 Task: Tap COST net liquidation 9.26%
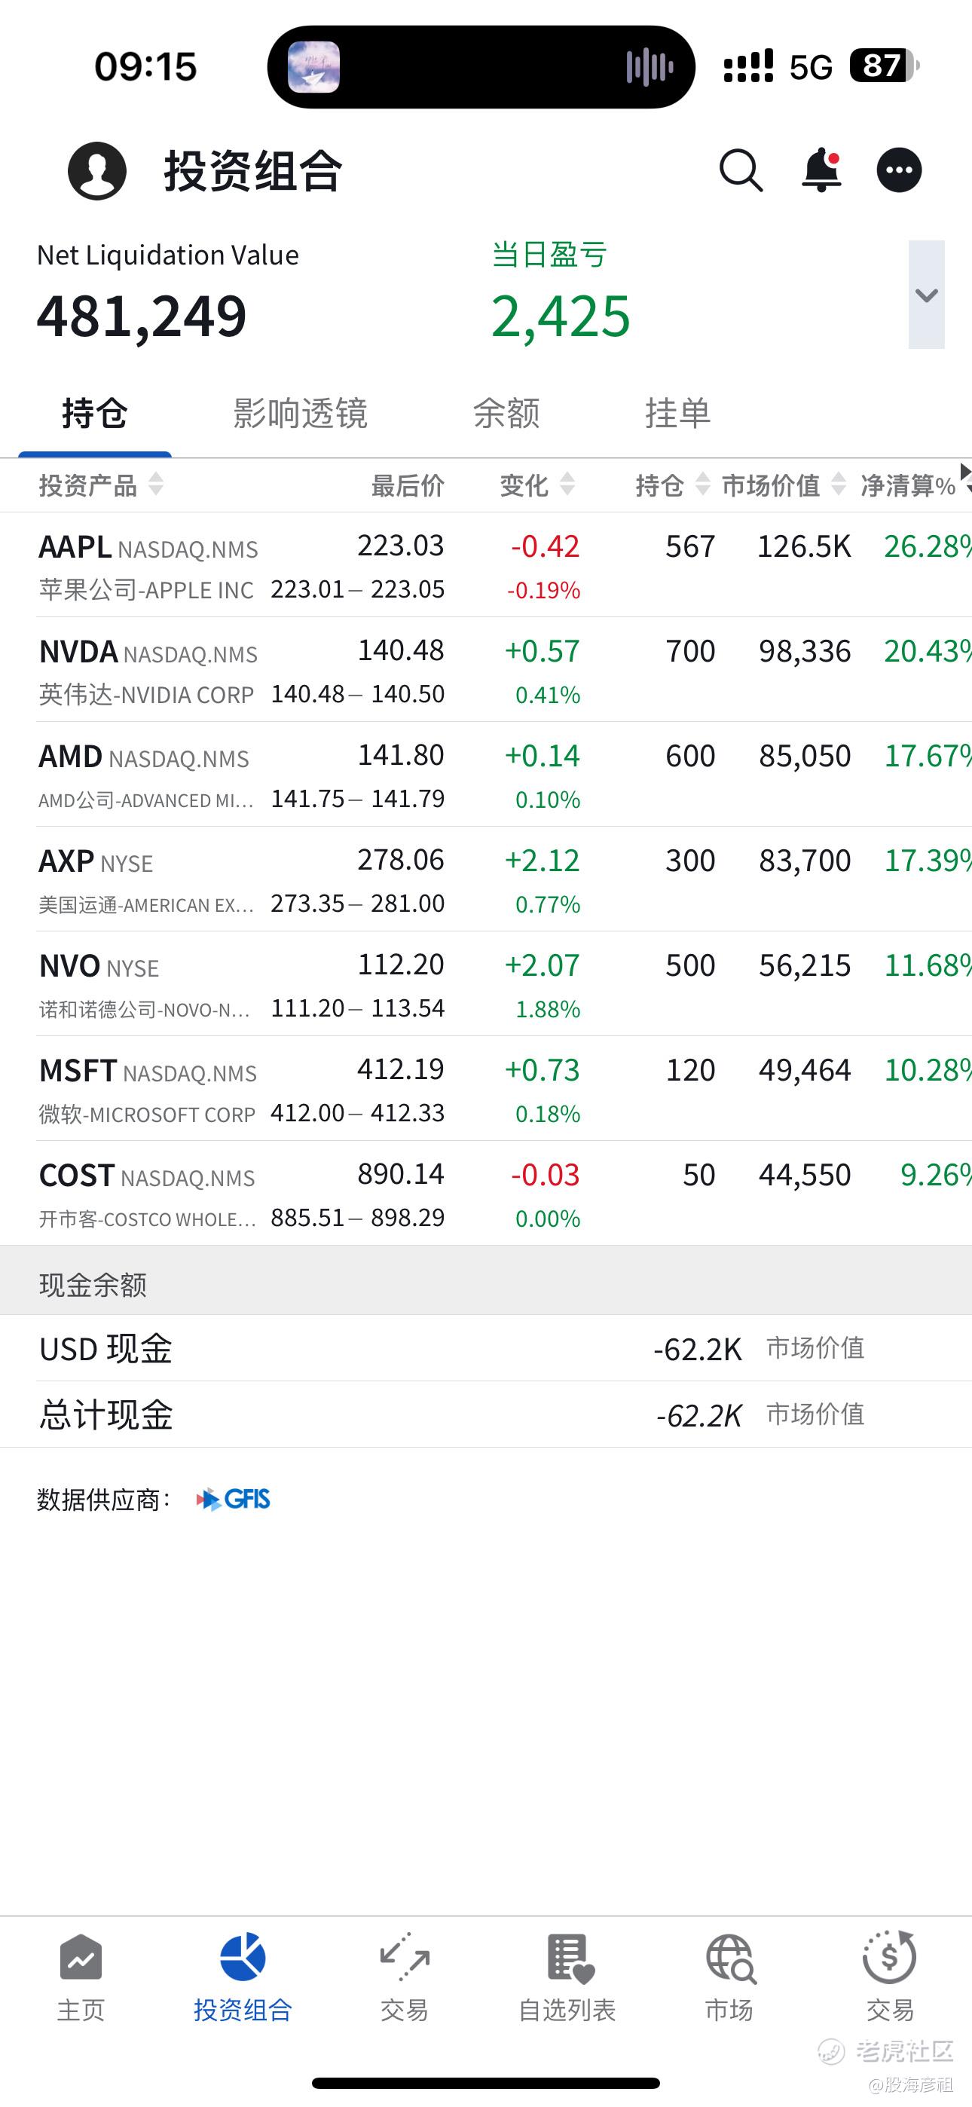[x=936, y=1175]
